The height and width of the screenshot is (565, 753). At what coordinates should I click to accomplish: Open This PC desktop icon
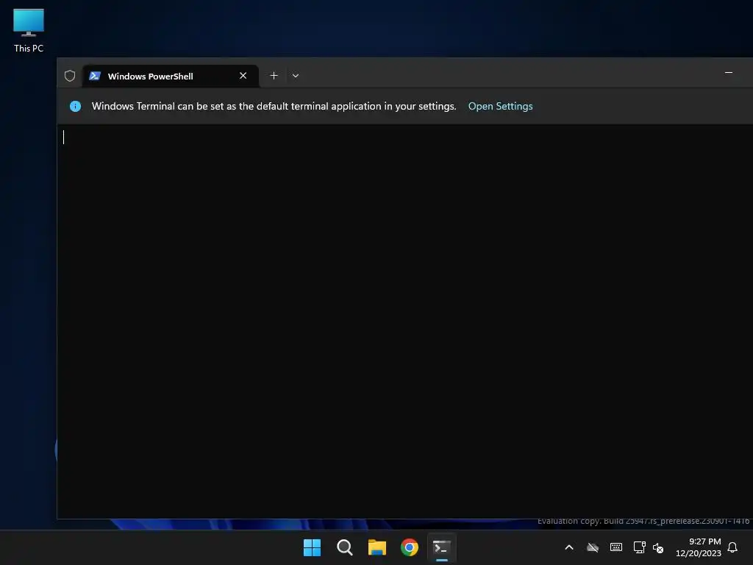point(29,30)
